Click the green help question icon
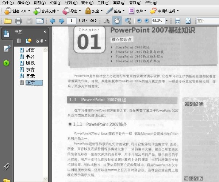Image resolution: width=219 pixels, height=182 pixels. [6, 63]
